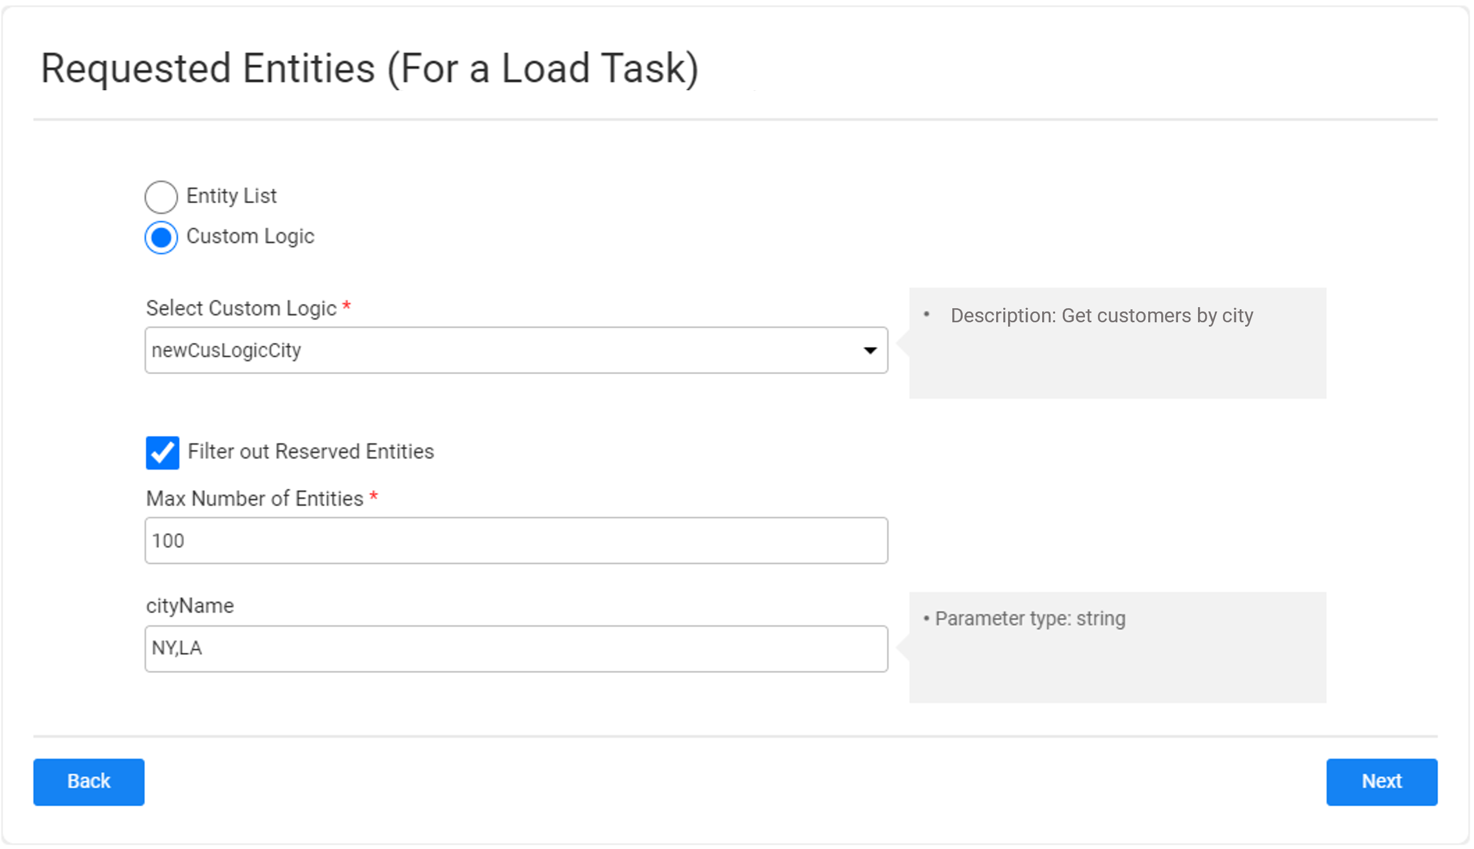Click the cityName field label
Image resolution: width=1474 pixels, height=849 pixels.
(x=189, y=605)
